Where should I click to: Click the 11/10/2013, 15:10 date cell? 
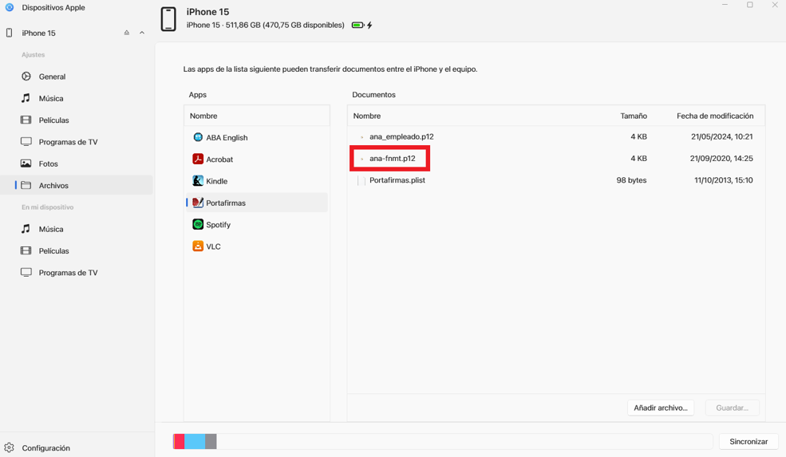(x=723, y=180)
